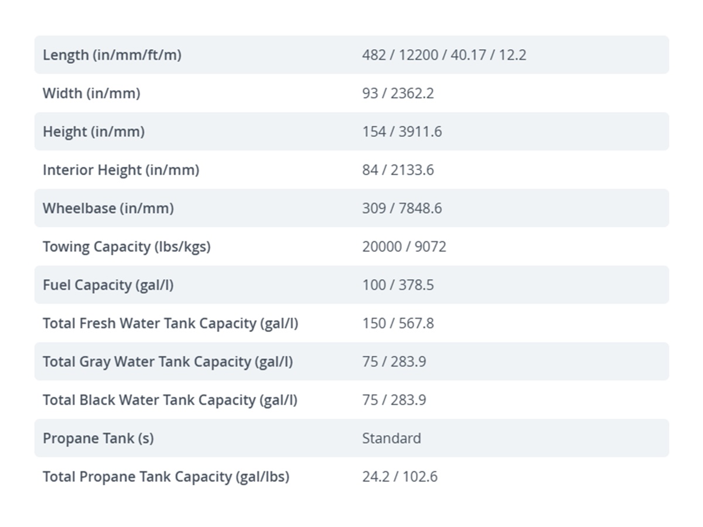The width and height of the screenshot is (703, 527).
Task: Click the length value 482 / 12200
Action: [444, 55]
